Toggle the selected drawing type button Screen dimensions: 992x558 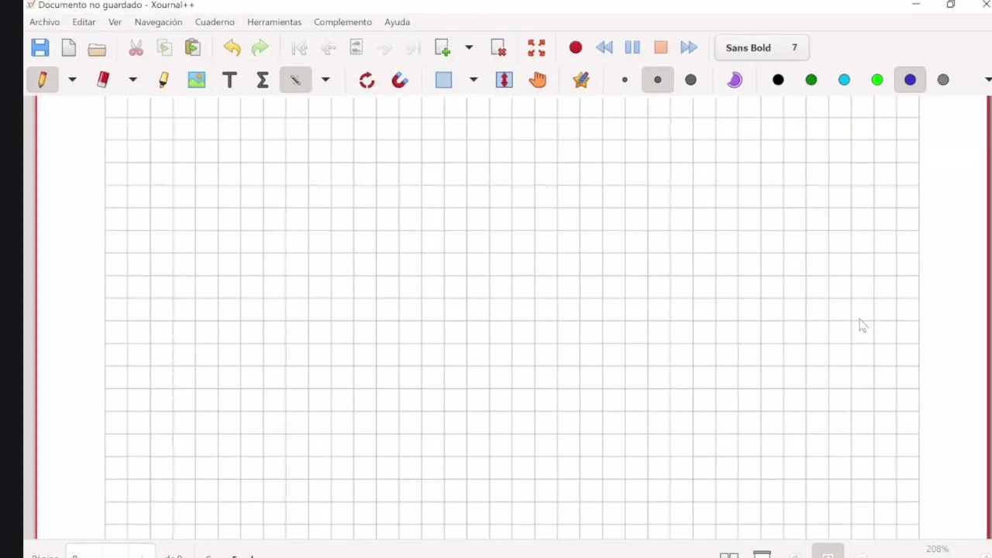(x=295, y=80)
